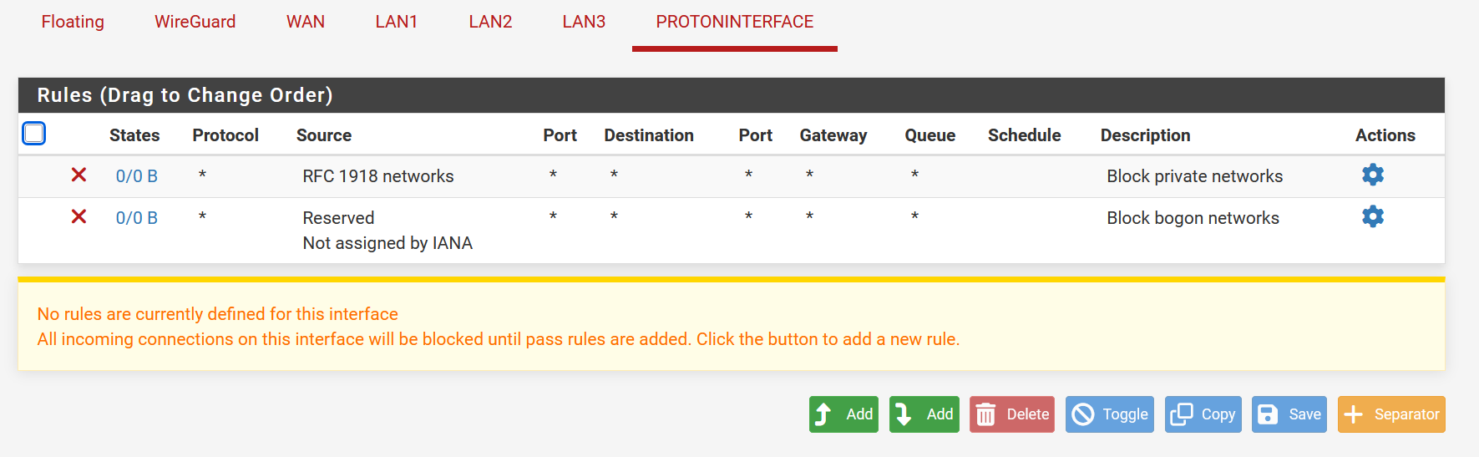Open the WireGuard rules tab
Image resolution: width=1479 pixels, height=457 pixels.
coord(195,22)
